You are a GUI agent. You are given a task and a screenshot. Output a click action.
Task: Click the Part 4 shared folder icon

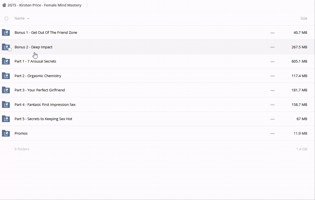[6, 105]
